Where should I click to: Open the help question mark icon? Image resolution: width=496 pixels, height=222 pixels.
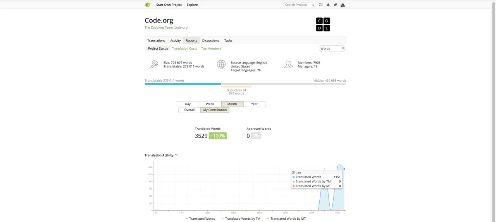[320, 5]
